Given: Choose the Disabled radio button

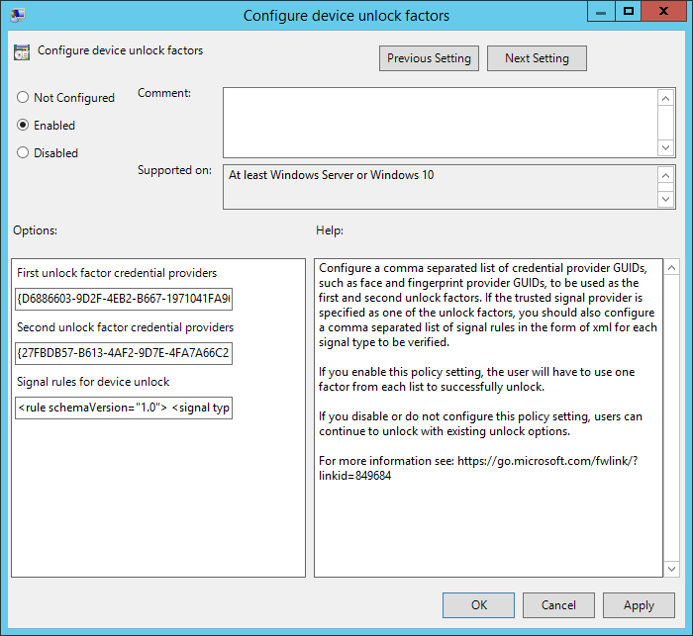Looking at the screenshot, I should 23,153.
